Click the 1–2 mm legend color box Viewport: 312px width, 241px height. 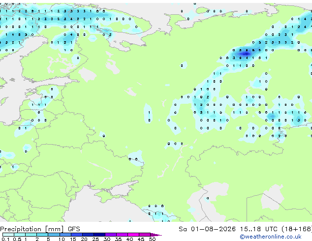point(31,235)
